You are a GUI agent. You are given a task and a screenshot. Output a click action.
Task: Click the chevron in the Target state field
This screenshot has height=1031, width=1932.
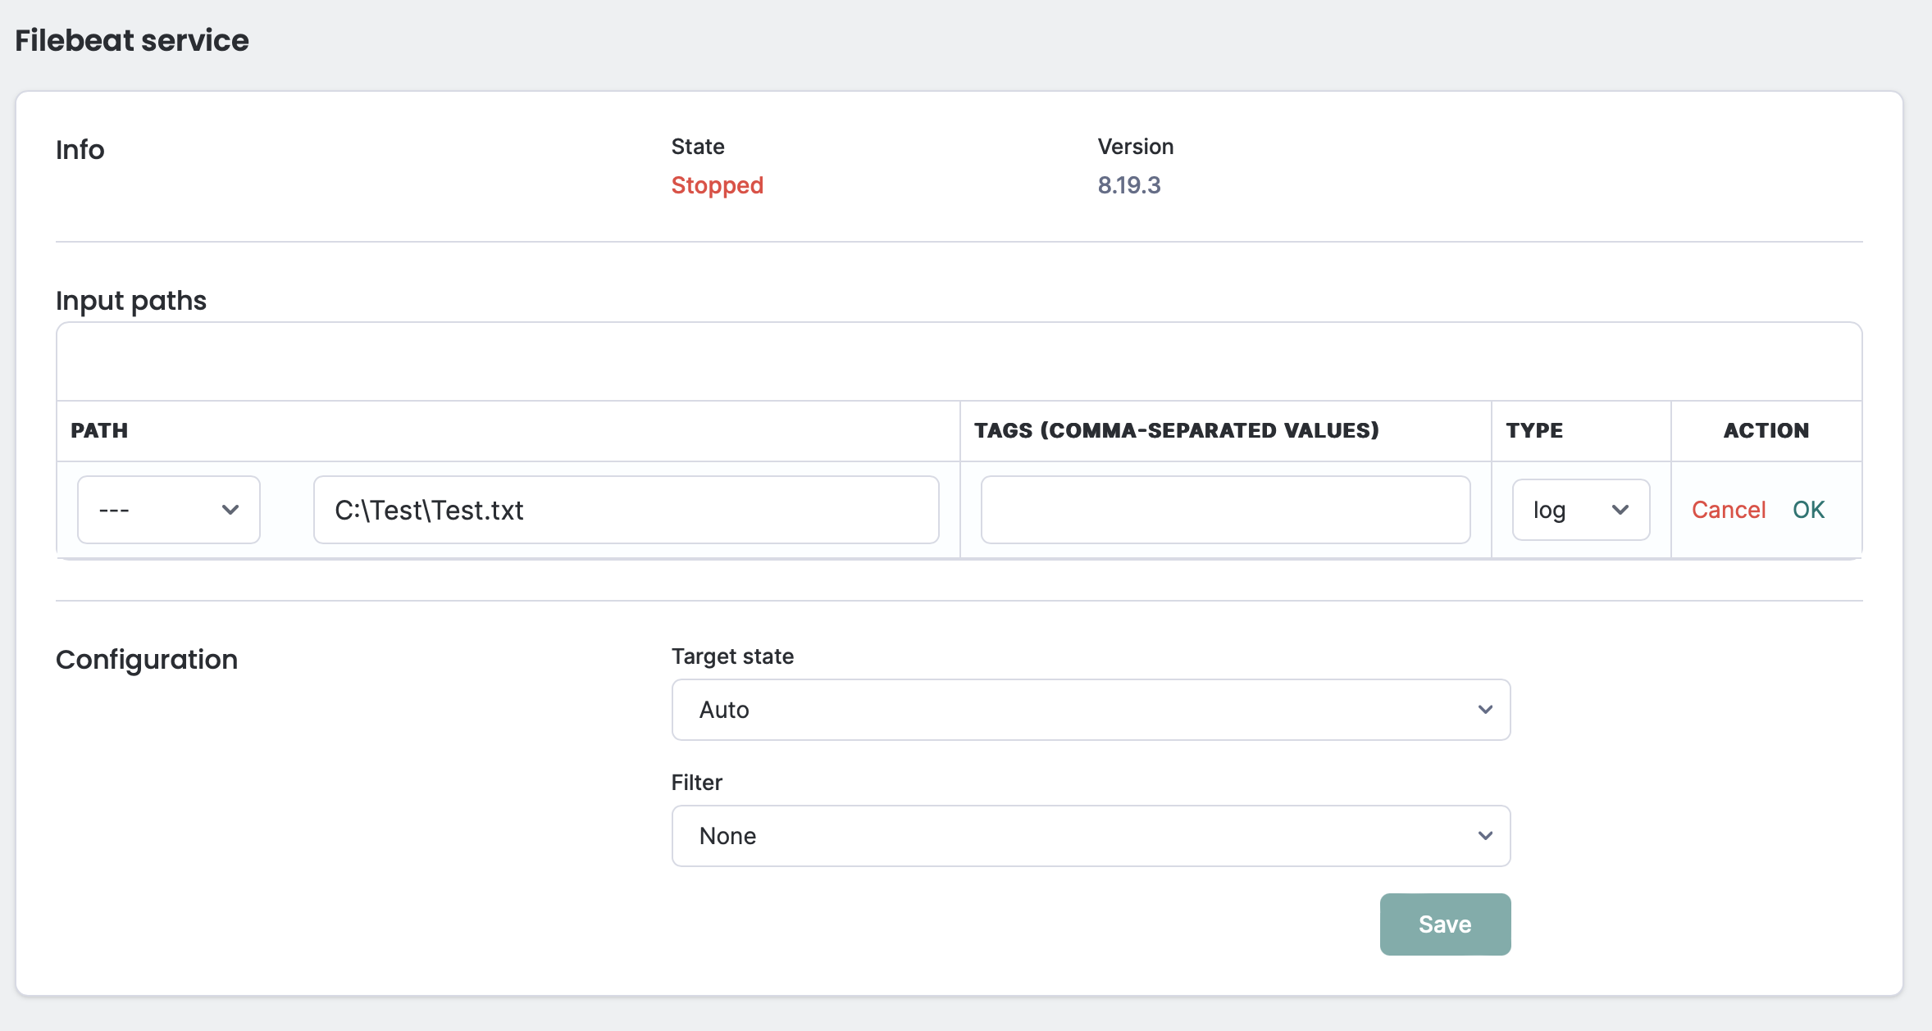(1484, 709)
